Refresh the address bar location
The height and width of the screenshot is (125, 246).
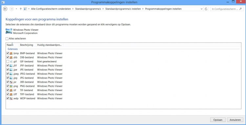tap(206, 9)
